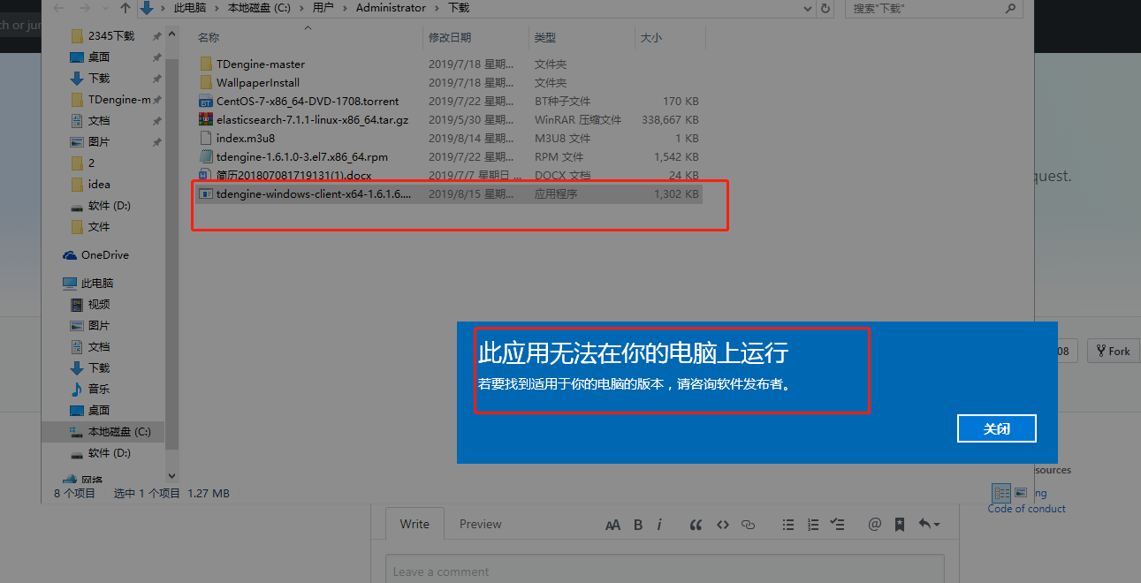
Task: Insert code in GitHub comment
Action: pos(723,525)
